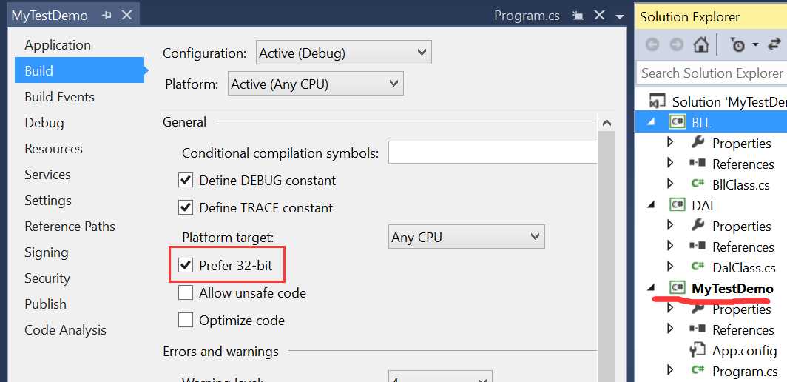
Task: Switch to the Program.cs tab
Action: click(527, 16)
